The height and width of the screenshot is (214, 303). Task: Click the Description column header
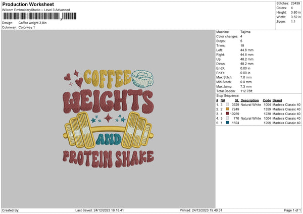(249, 100)
